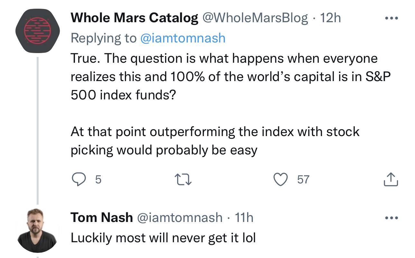Viewport: 415px width, 258px height.
Task: Open the reply "Luckily most will never get it lol"
Action: coord(163,238)
